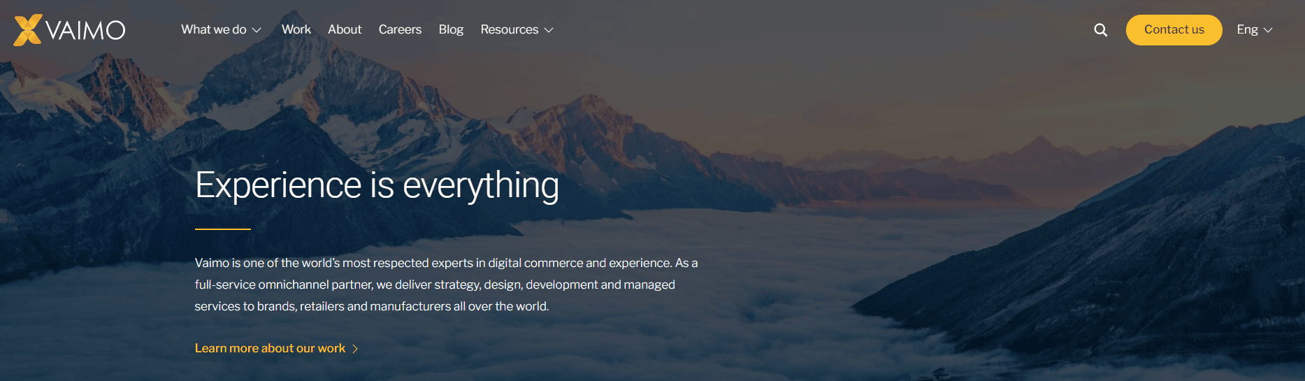This screenshot has width=1305, height=381.
Task: Open the Eng language selector
Action: click(x=1254, y=29)
